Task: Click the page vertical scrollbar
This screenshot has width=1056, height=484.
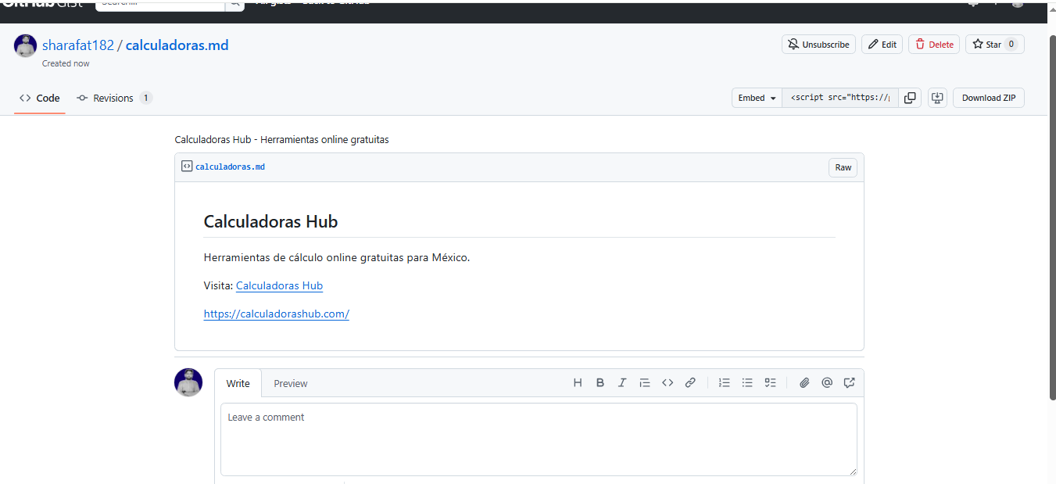Action: tap(1051, 219)
